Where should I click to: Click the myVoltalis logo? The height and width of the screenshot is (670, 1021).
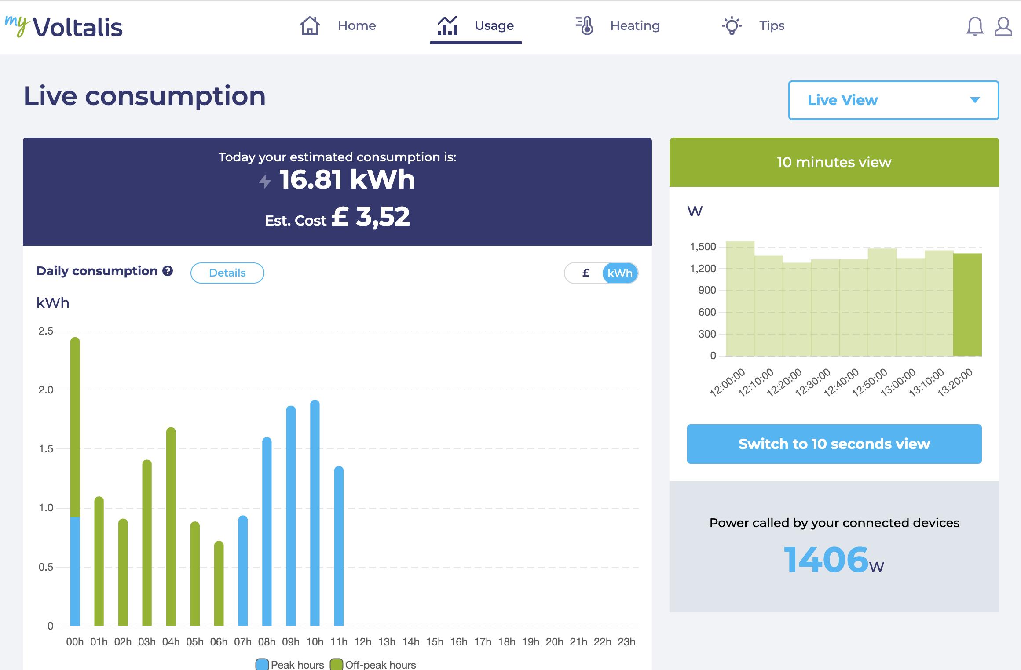click(x=64, y=26)
